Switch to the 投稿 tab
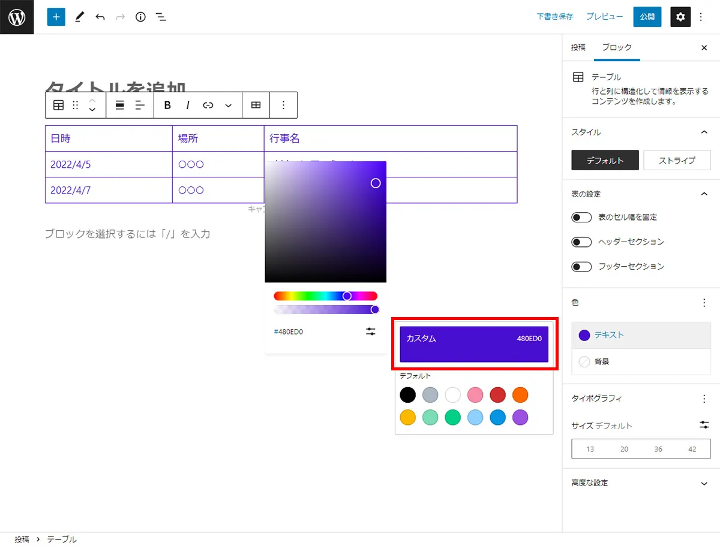Viewport: 720px width, 546px height. [x=578, y=47]
